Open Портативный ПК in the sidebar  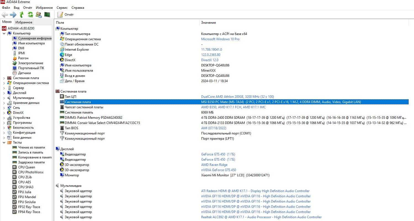point(31,68)
